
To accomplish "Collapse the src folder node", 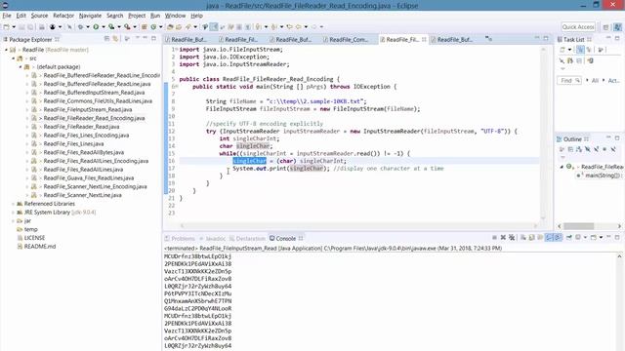I will coord(13,58).
